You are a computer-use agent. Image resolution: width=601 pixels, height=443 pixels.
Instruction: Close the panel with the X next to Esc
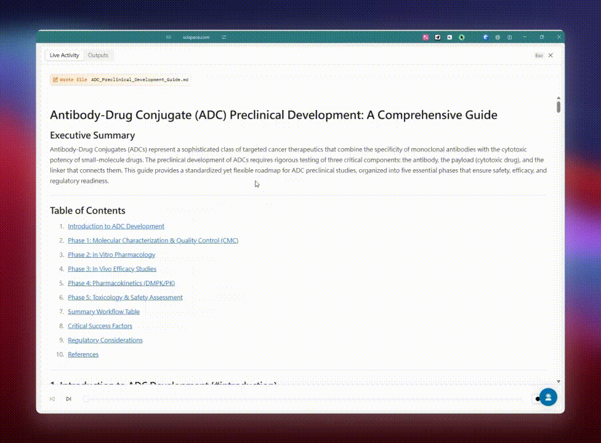click(551, 55)
